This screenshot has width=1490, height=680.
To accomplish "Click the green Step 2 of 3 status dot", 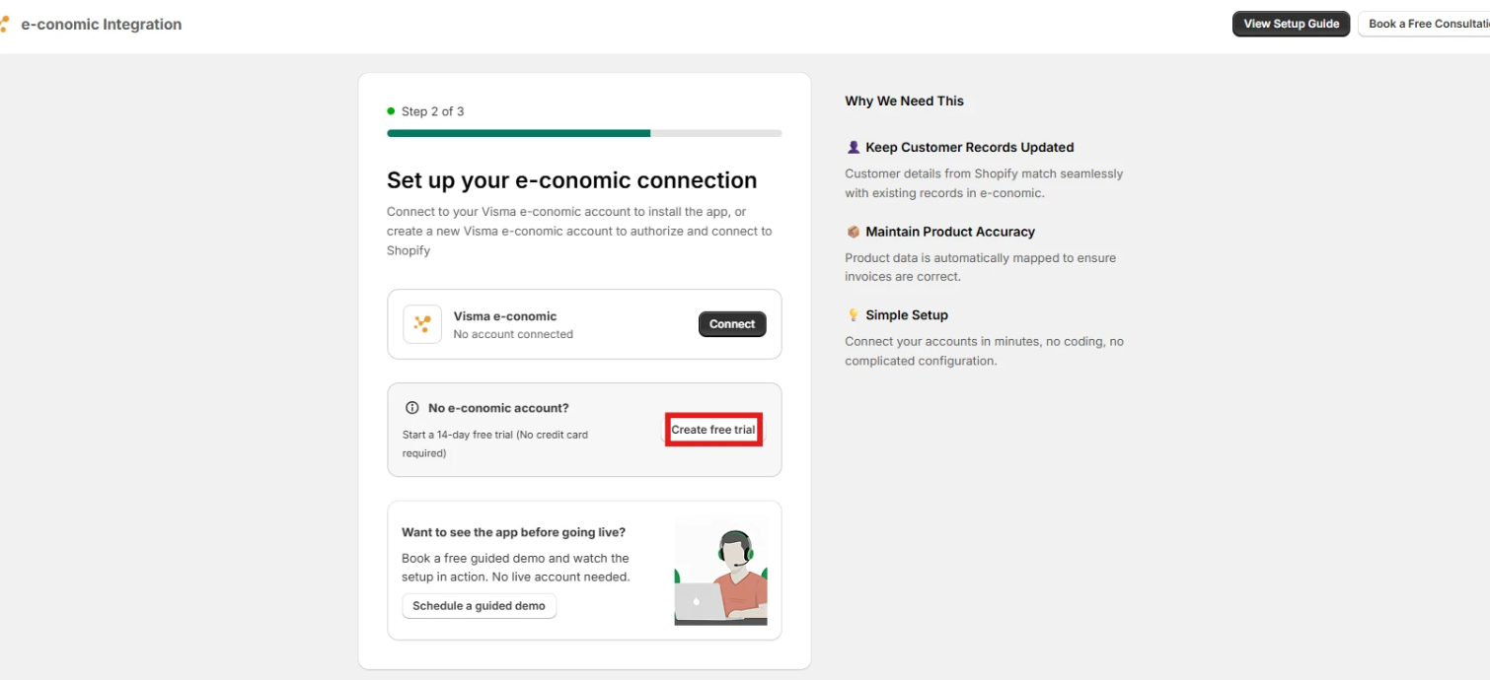I will tap(392, 111).
